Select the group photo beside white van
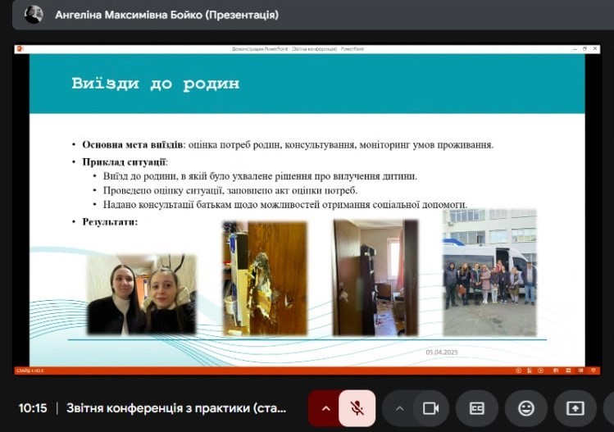This screenshot has height=432, width=614. (489, 273)
